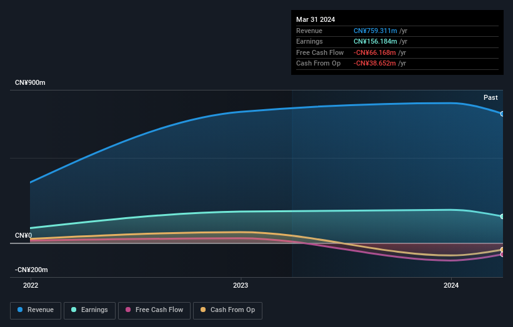Screen dimensions: 513x327
Task: Toggle the Free Cash Flow legend button
Action: [x=154, y=310]
